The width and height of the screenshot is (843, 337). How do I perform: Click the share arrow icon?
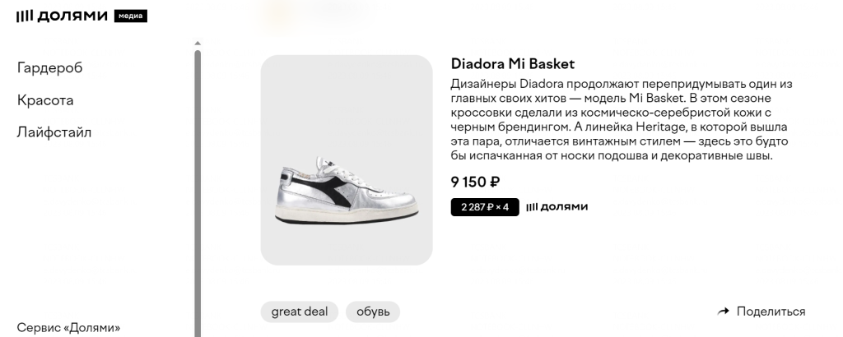[724, 312]
